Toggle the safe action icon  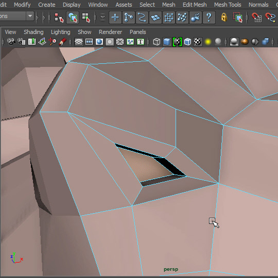130,42
